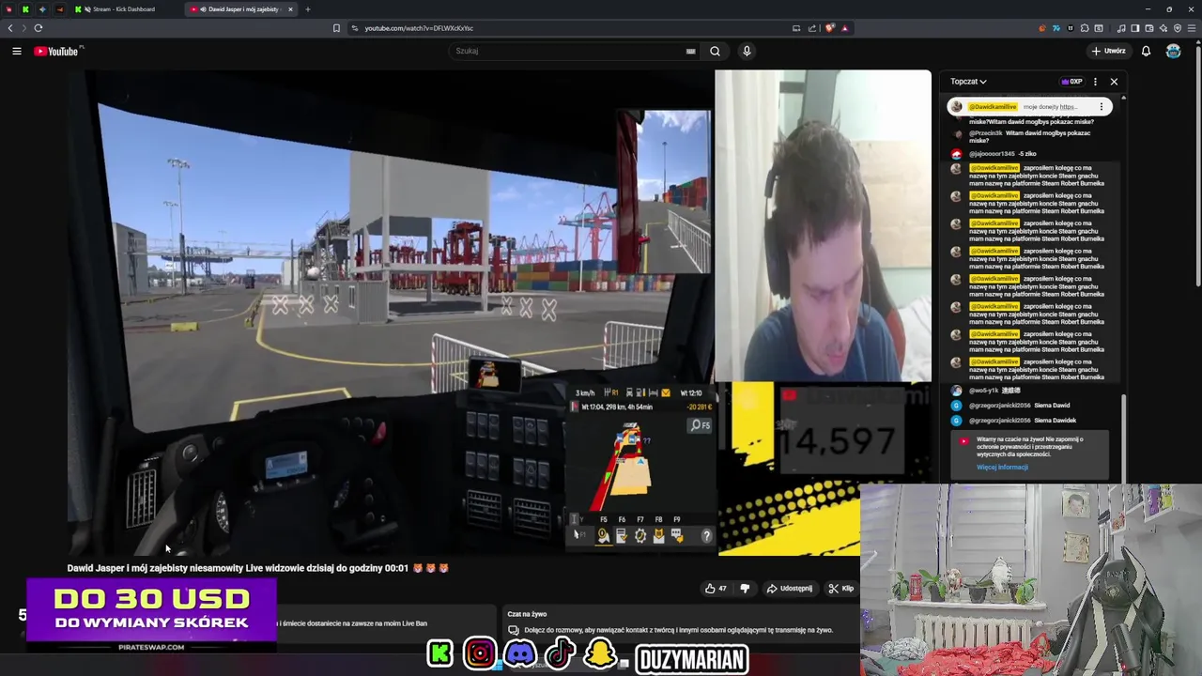Image resolution: width=1202 pixels, height=676 pixels.
Task: Bookmark this page using the bookmark icon
Action: pos(336,28)
